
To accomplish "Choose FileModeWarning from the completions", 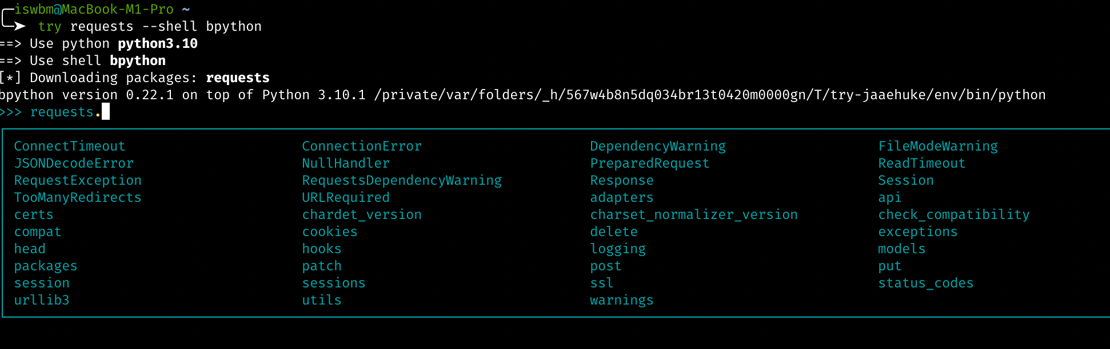I will (937, 147).
